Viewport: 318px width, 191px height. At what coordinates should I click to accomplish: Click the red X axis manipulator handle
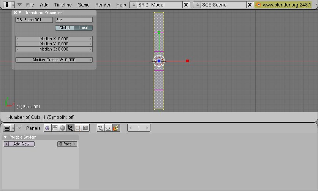(x=187, y=61)
